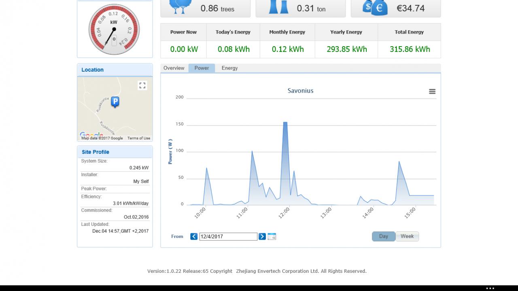Image resolution: width=518 pixels, height=291 pixels.
Task: Toggle chart to Day view
Action: coord(384,236)
